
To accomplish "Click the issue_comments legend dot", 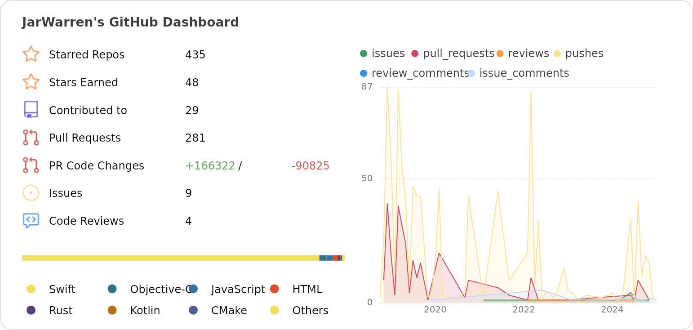I will click(471, 73).
